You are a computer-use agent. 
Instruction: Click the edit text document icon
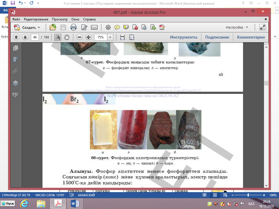point(84,27)
